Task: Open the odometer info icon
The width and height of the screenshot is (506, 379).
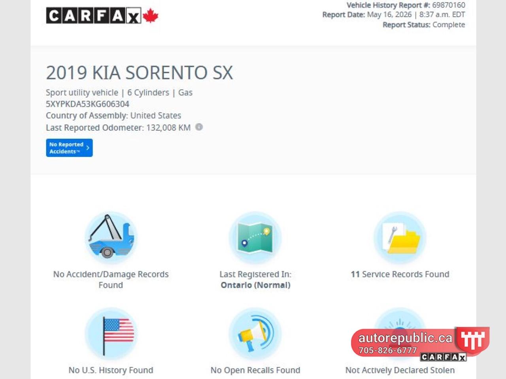Action: [199, 127]
